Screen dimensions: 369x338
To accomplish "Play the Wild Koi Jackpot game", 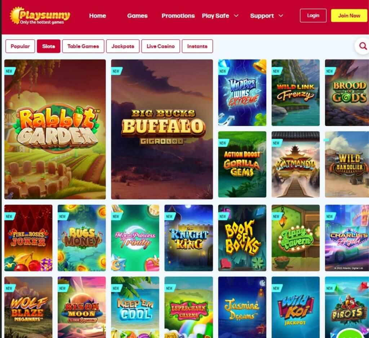I will (295, 307).
